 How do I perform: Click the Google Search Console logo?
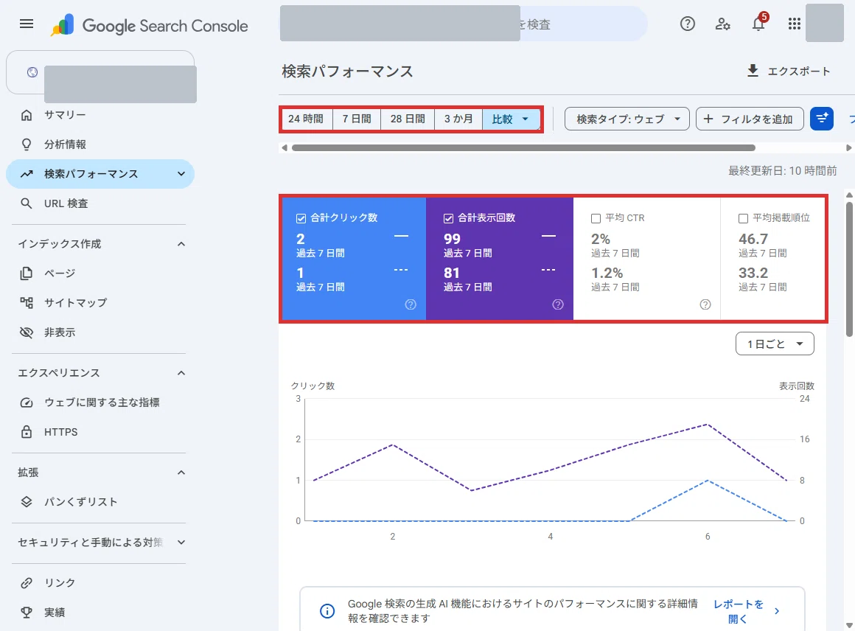[149, 25]
